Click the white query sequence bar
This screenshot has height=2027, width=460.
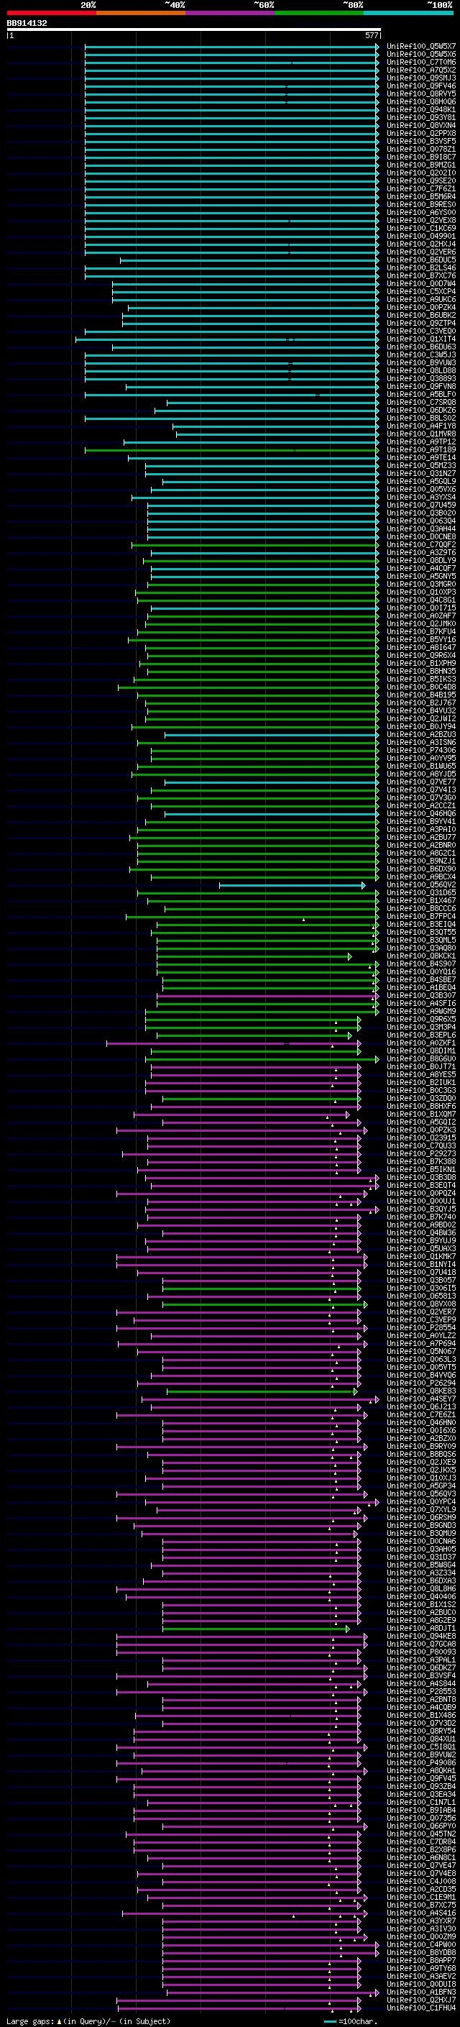click(x=194, y=30)
